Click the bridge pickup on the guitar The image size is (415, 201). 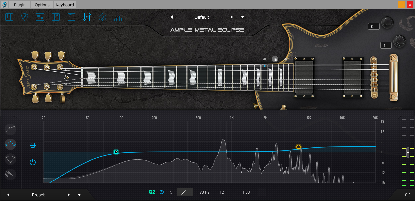(x=352, y=77)
